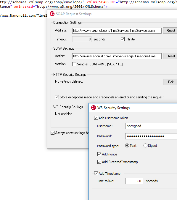Click the masked Password field

[x=151, y=136]
